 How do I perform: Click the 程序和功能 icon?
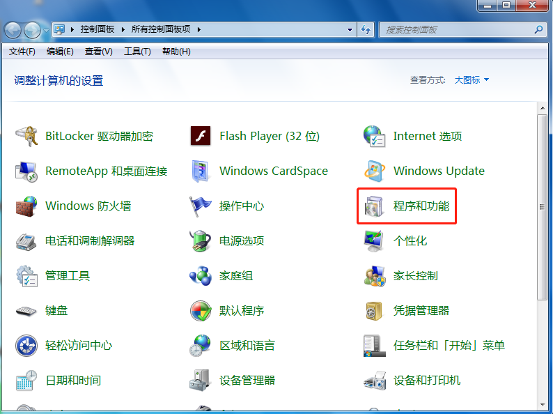tap(375, 206)
